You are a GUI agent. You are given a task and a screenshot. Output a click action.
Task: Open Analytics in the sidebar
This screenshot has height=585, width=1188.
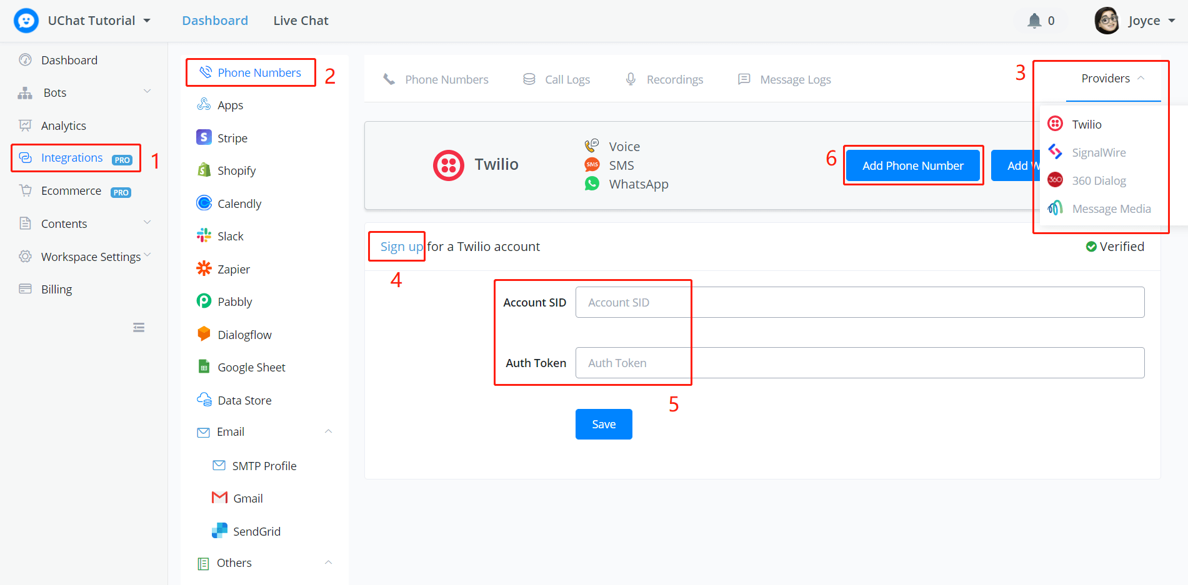[x=63, y=125]
